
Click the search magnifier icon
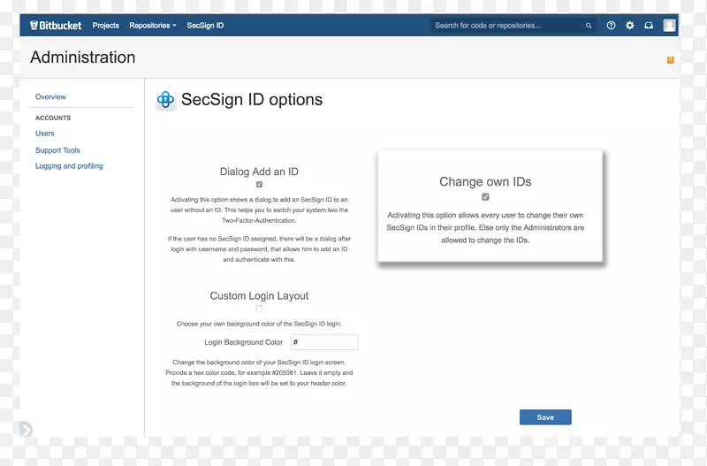tap(589, 26)
